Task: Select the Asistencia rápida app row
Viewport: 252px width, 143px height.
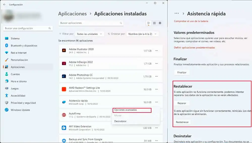Action: point(111,102)
